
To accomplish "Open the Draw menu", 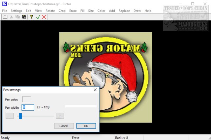I will click(x=137, y=11).
